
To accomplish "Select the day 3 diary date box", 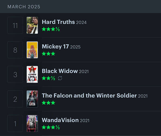I will click(15, 75).
